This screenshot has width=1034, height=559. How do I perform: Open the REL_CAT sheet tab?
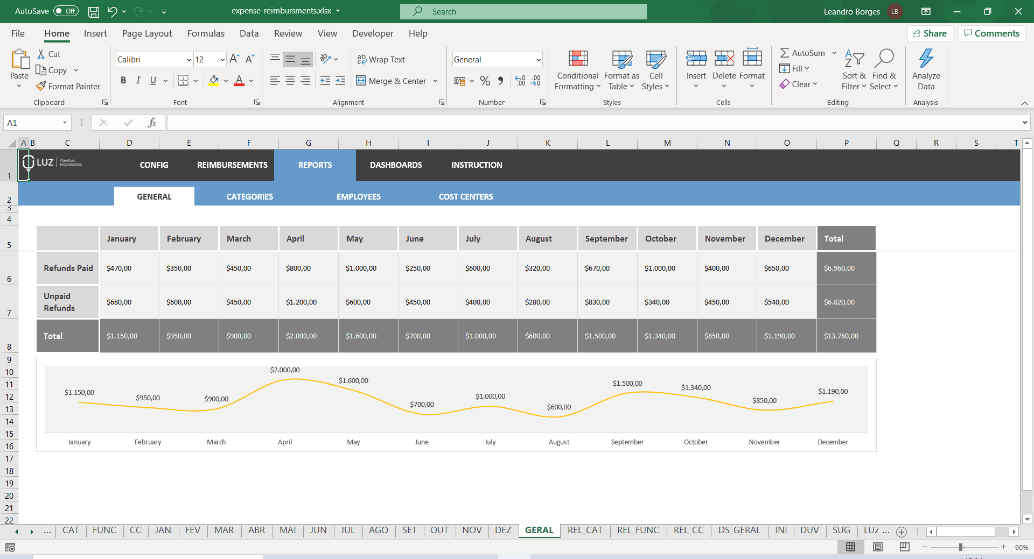[x=585, y=530]
